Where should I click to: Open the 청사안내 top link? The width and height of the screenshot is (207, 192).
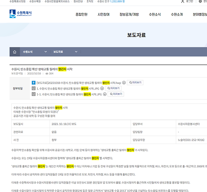point(78,1)
